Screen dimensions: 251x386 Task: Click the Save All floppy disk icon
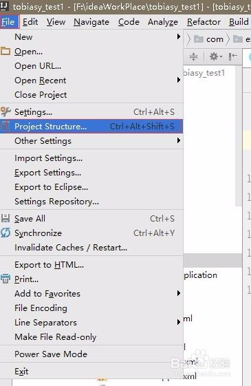coord(6,218)
